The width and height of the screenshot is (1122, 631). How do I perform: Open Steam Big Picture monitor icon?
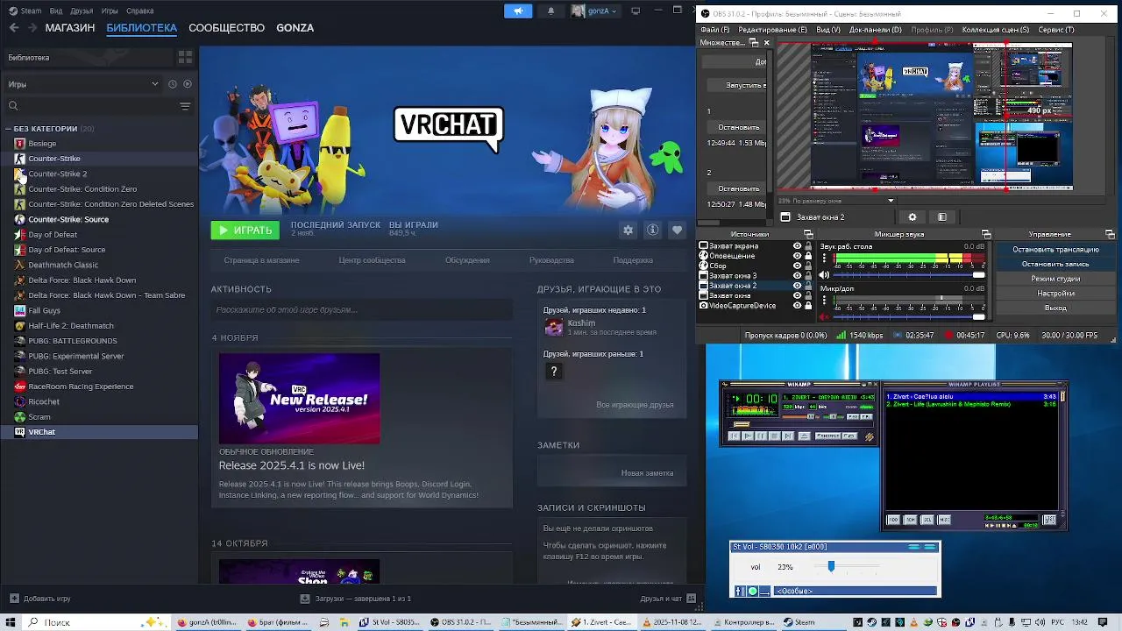pyautogui.click(x=636, y=11)
